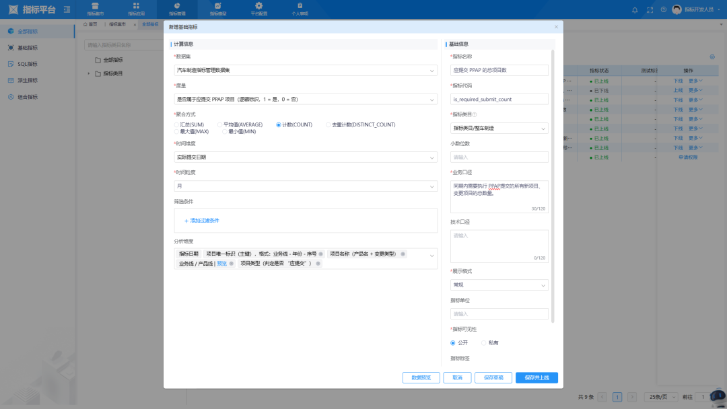Expand the 时间粒度 dropdown showing 月
This screenshot has height=409, width=727.
point(306,186)
